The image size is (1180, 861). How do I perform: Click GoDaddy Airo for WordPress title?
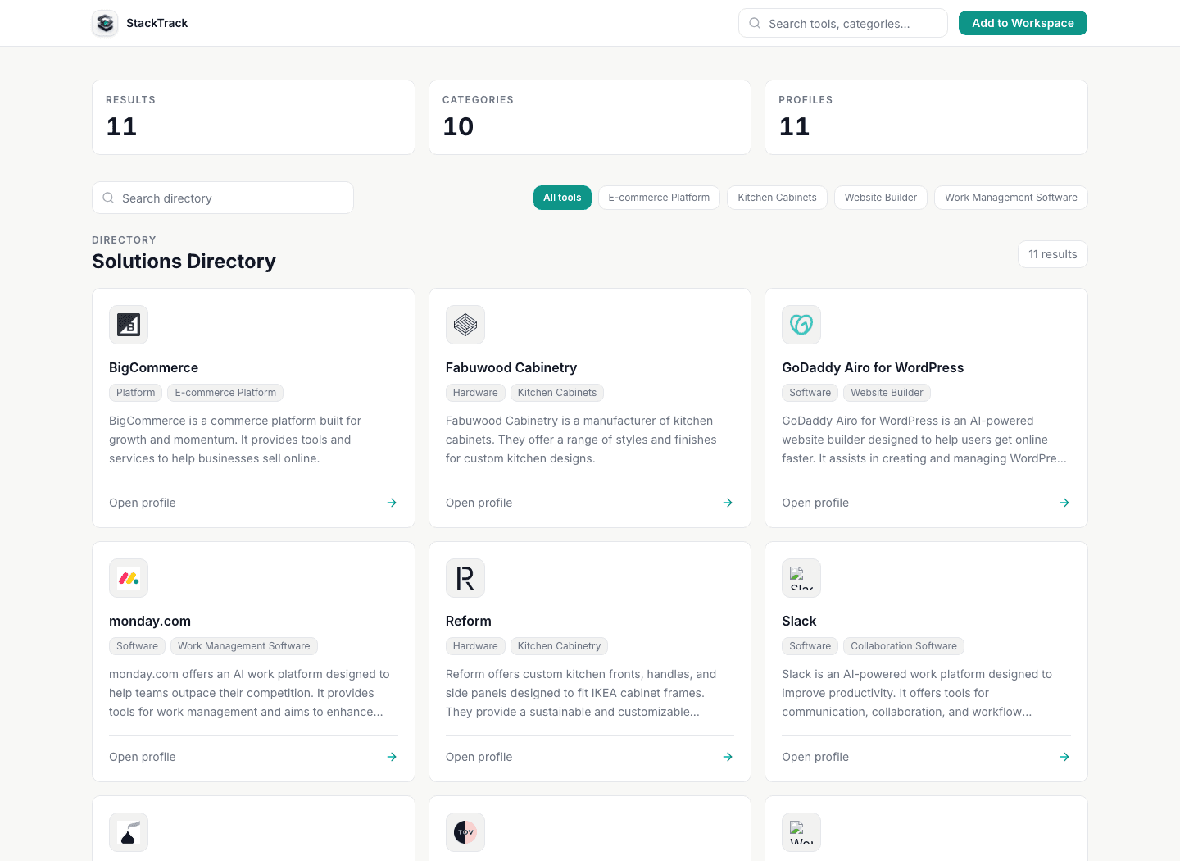(x=873, y=367)
